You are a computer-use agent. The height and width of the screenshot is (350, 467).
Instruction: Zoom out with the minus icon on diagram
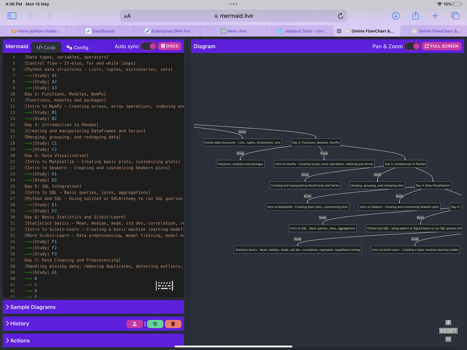(x=448, y=339)
